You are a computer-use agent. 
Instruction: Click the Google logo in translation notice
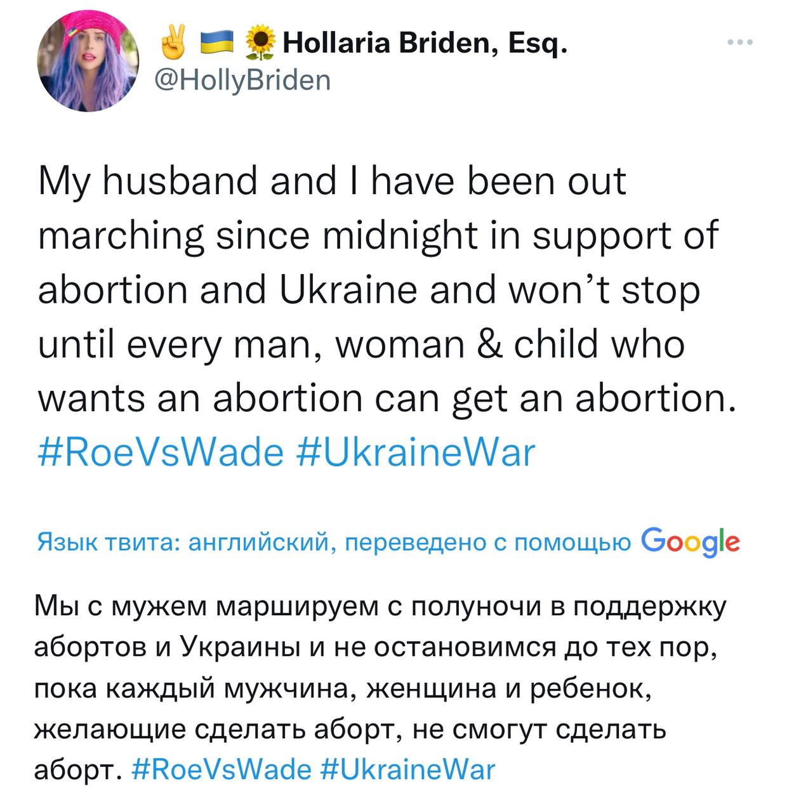pyautogui.click(x=691, y=541)
